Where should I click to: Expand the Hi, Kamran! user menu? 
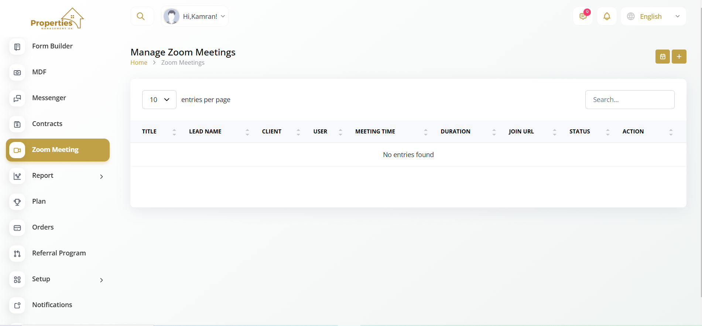tap(195, 17)
